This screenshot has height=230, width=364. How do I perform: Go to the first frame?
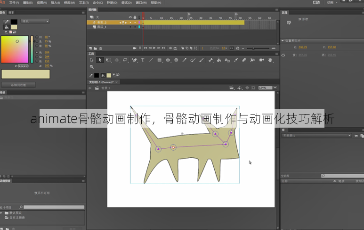click(x=146, y=48)
